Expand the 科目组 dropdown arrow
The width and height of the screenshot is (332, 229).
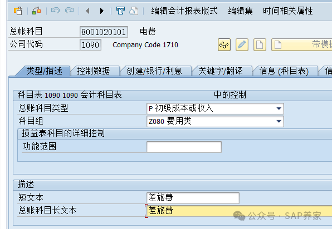(279, 121)
